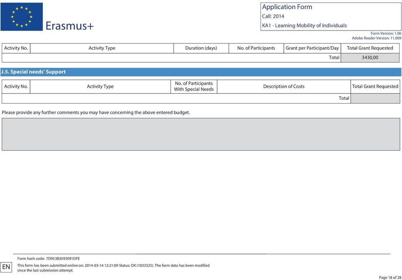Click KA1 - Learning Mobility of Individuals
402x280 pixels.
point(304,25)
